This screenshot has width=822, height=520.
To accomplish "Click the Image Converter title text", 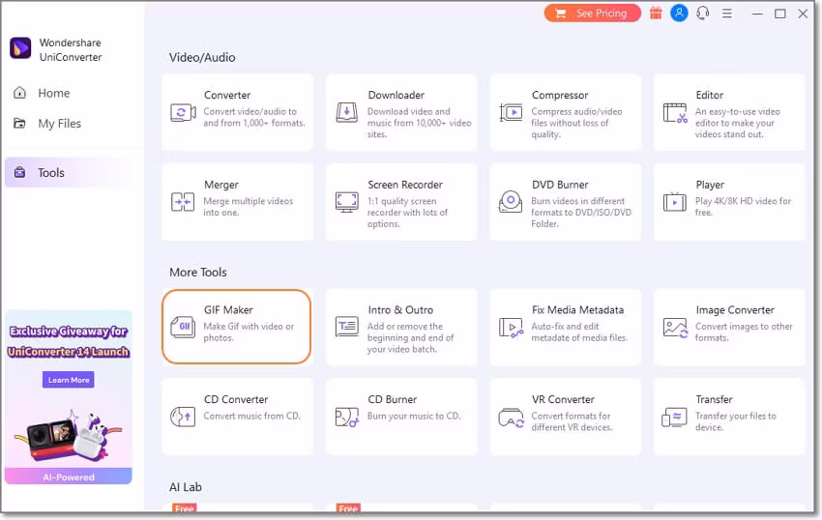I will click(x=735, y=310).
